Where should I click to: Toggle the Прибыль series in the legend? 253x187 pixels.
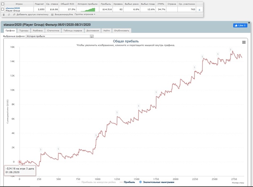(x=127, y=182)
